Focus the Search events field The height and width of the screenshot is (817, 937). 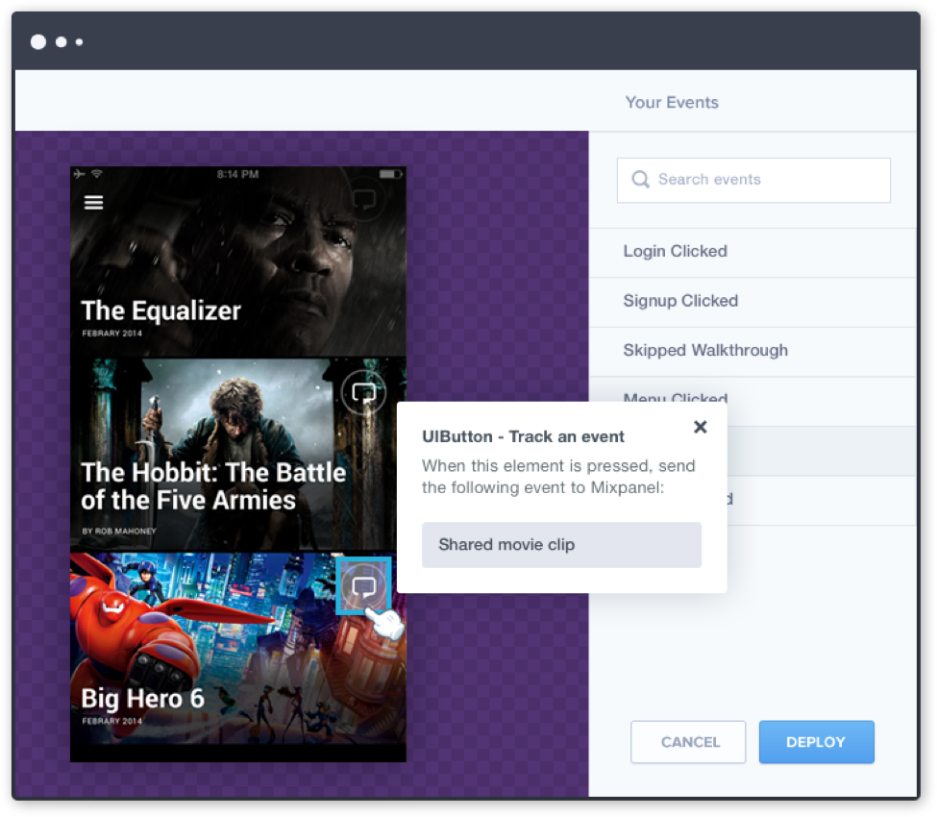click(x=753, y=180)
